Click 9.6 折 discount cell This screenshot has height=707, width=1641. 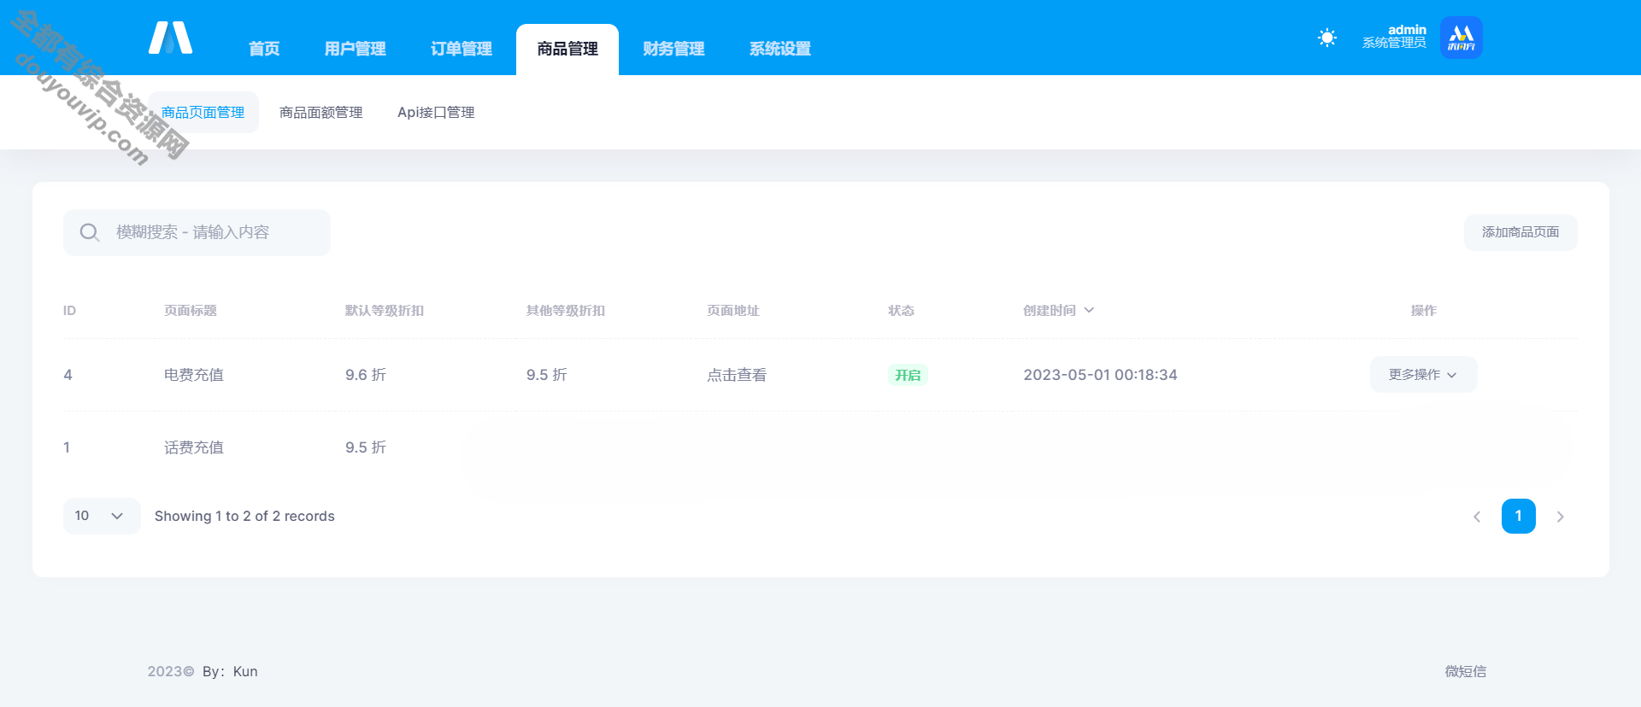366,375
